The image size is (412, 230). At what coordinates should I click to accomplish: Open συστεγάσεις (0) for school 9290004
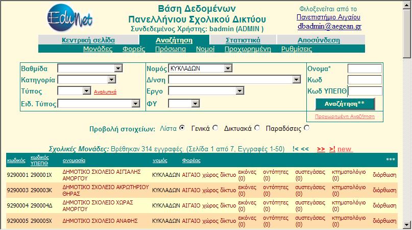[310, 205]
